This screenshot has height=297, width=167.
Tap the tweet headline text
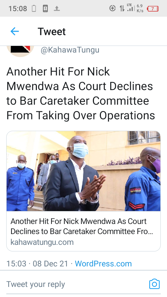[81, 94]
